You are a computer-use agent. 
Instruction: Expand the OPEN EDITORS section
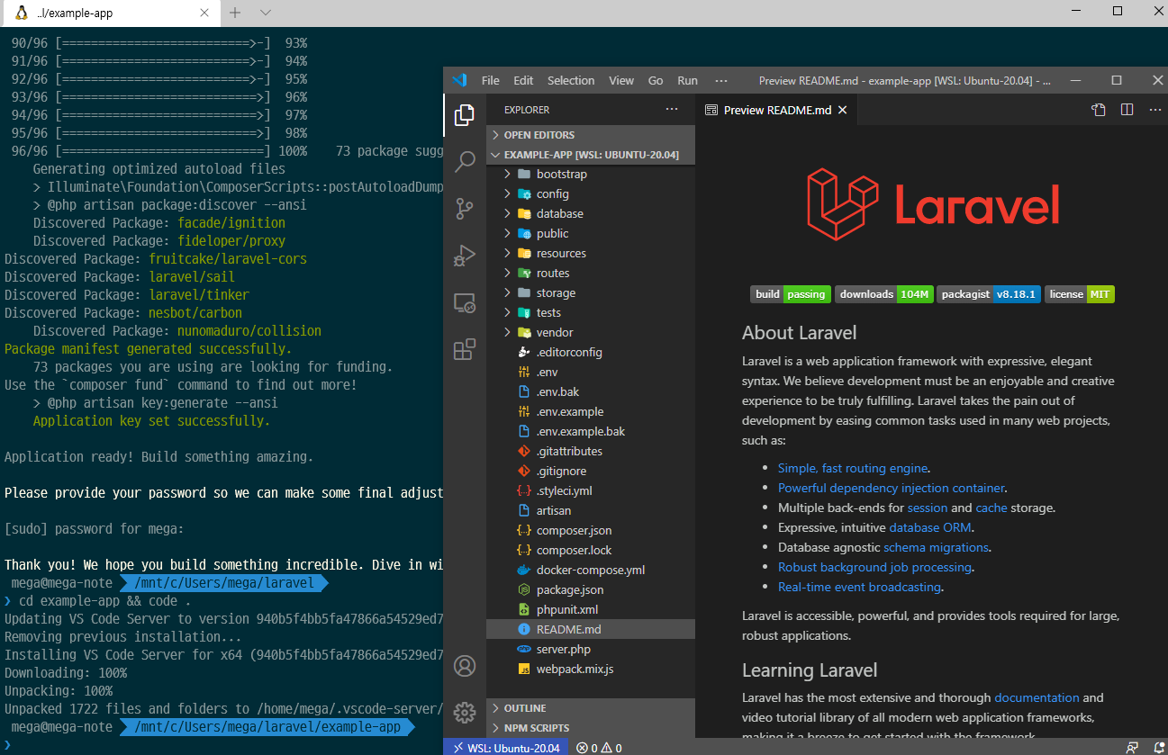[x=591, y=135]
